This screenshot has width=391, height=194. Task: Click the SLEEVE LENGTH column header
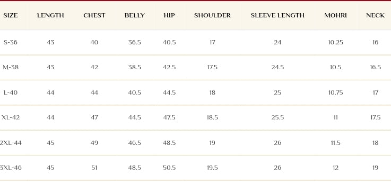coord(277,15)
